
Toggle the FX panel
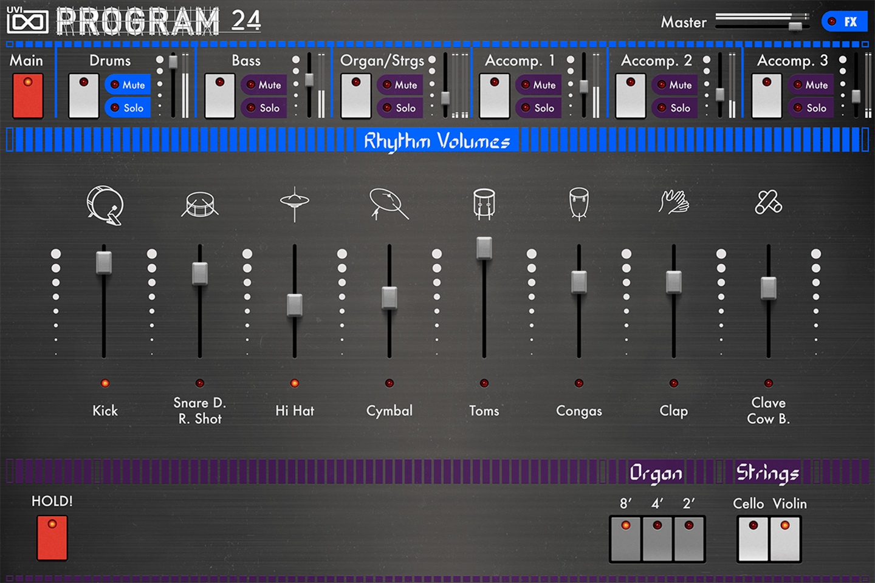pos(845,21)
